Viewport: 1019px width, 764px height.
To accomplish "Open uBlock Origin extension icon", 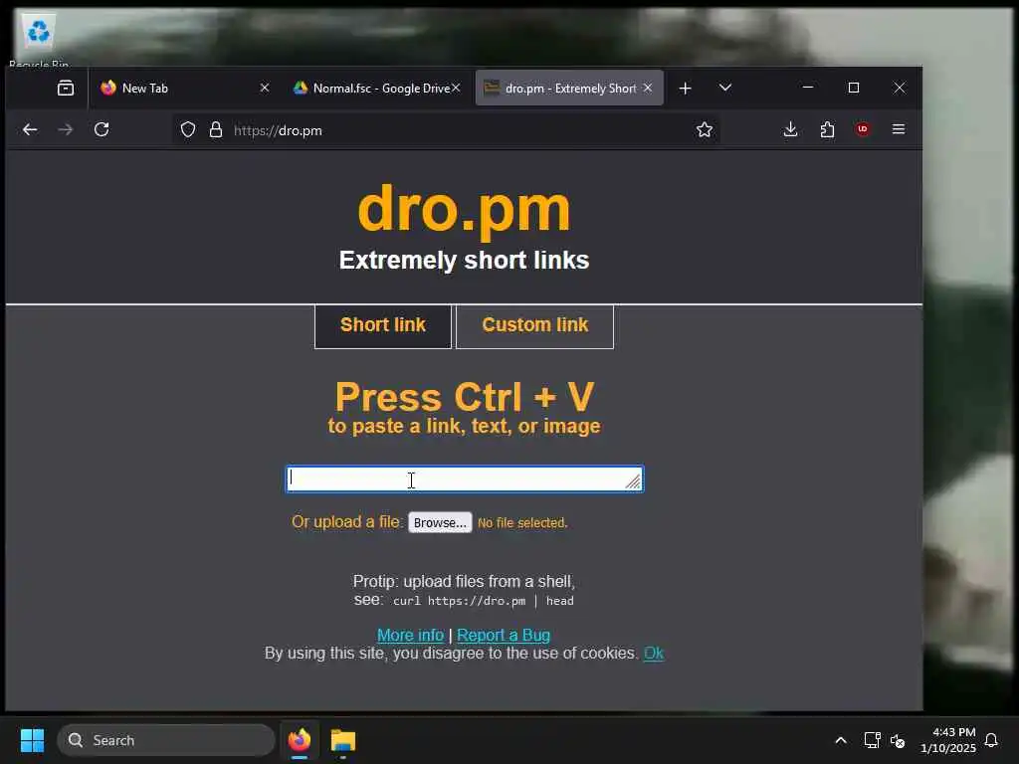I will coord(863,129).
